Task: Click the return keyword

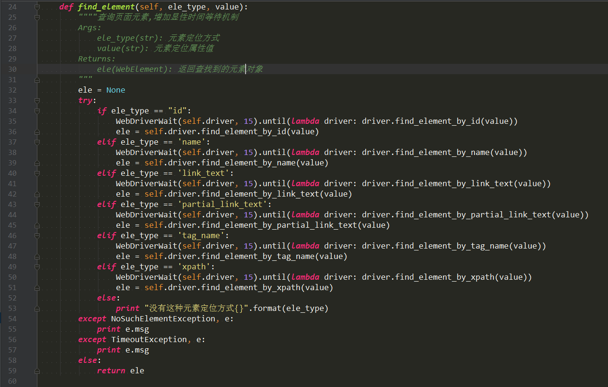Action: [x=111, y=371]
